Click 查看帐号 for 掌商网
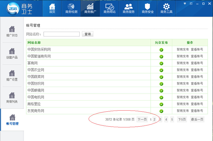 pos(197,63)
